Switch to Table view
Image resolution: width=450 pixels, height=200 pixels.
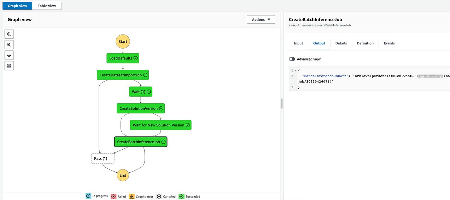coord(47,6)
